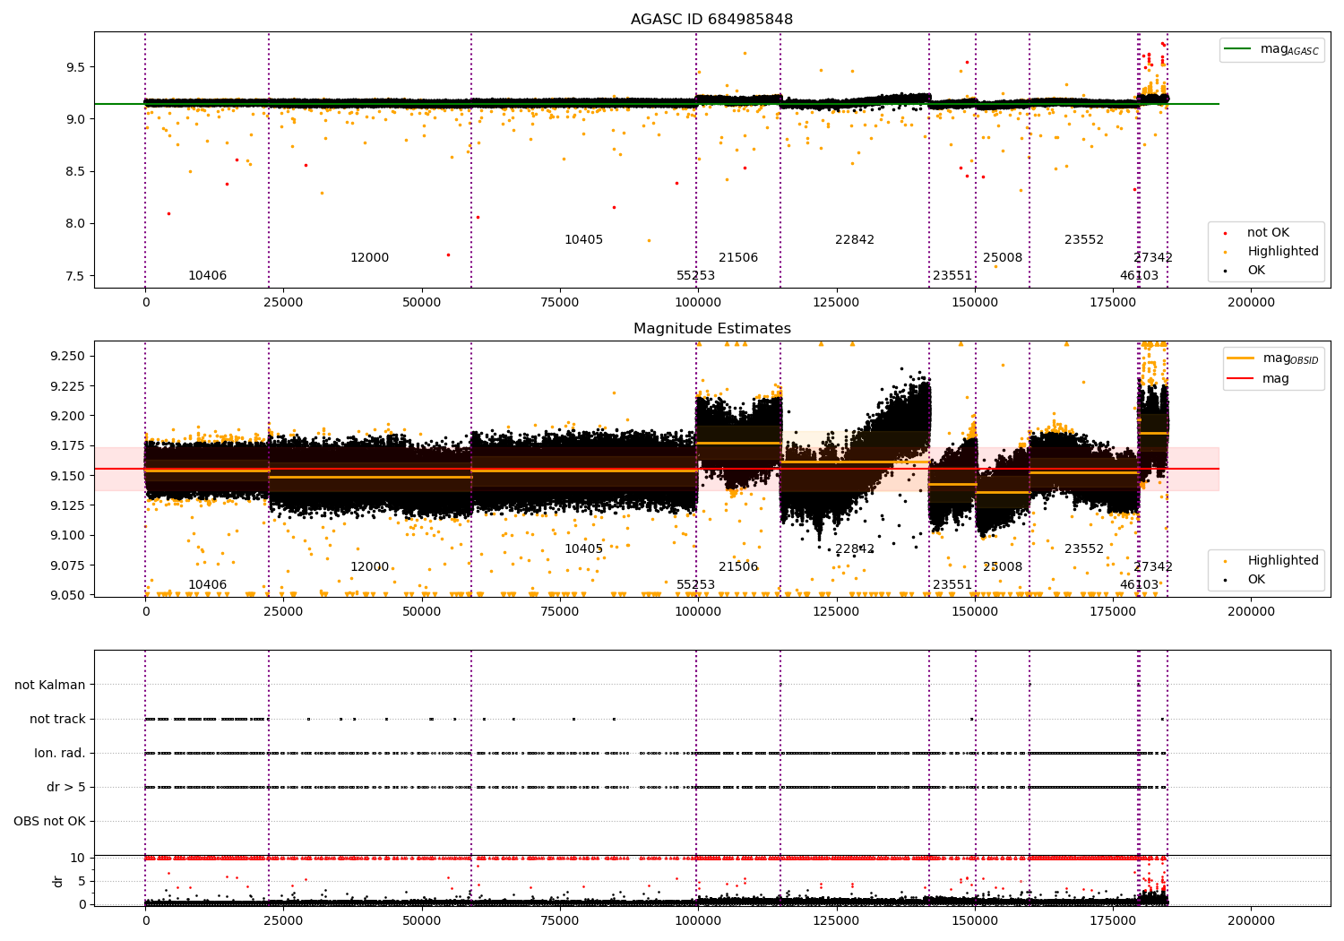
Task: Click the 9.200 y-axis tick label
Action: tap(68, 416)
